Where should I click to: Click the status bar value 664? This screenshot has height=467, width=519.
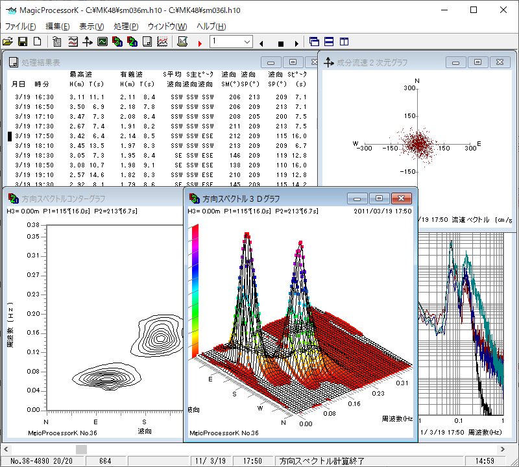pos(105,461)
